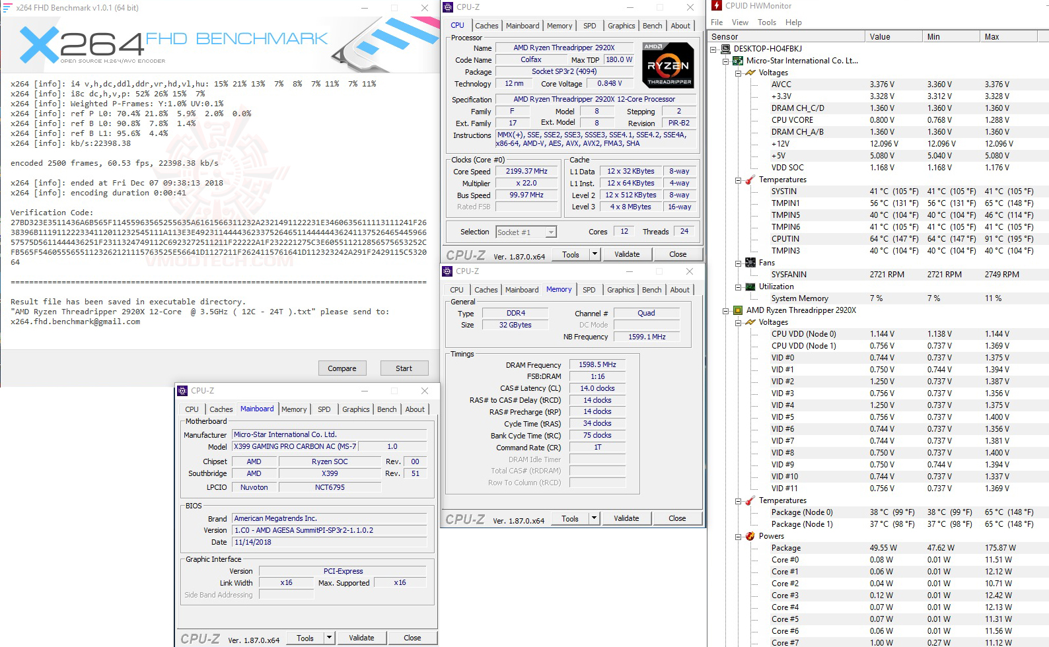Screen dimensions: 1049x647
Task: Click the Fans icon in HWMonitor tree
Action: click(750, 263)
